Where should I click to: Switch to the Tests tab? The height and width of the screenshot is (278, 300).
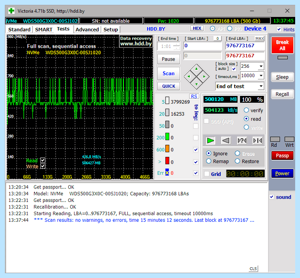[x=63, y=29]
